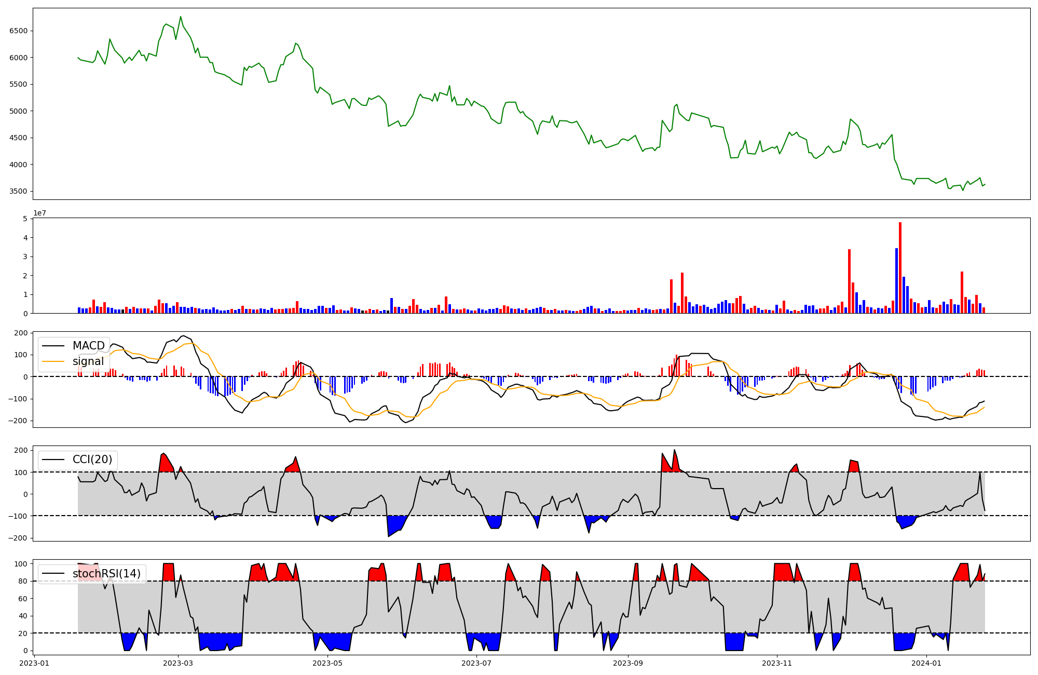This screenshot has height=675, width=1038.
Task: Click the CCI(20) legend entry
Action: click(92, 460)
